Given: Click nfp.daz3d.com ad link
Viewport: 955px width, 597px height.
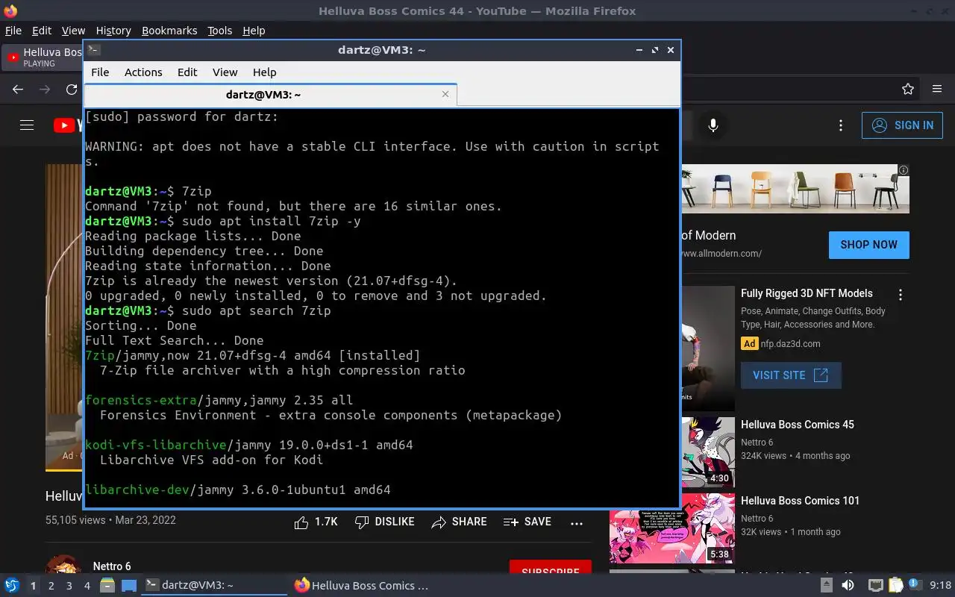Looking at the screenshot, I should [x=790, y=344].
